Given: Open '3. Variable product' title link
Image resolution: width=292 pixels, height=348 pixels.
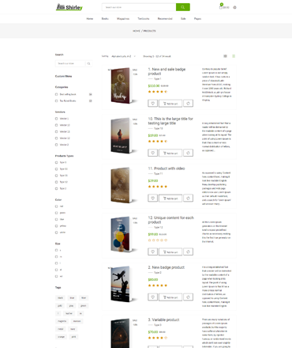Looking at the screenshot, I should point(163,320).
